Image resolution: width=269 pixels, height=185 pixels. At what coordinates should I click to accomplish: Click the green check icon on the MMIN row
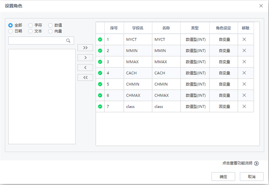point(100,50)
